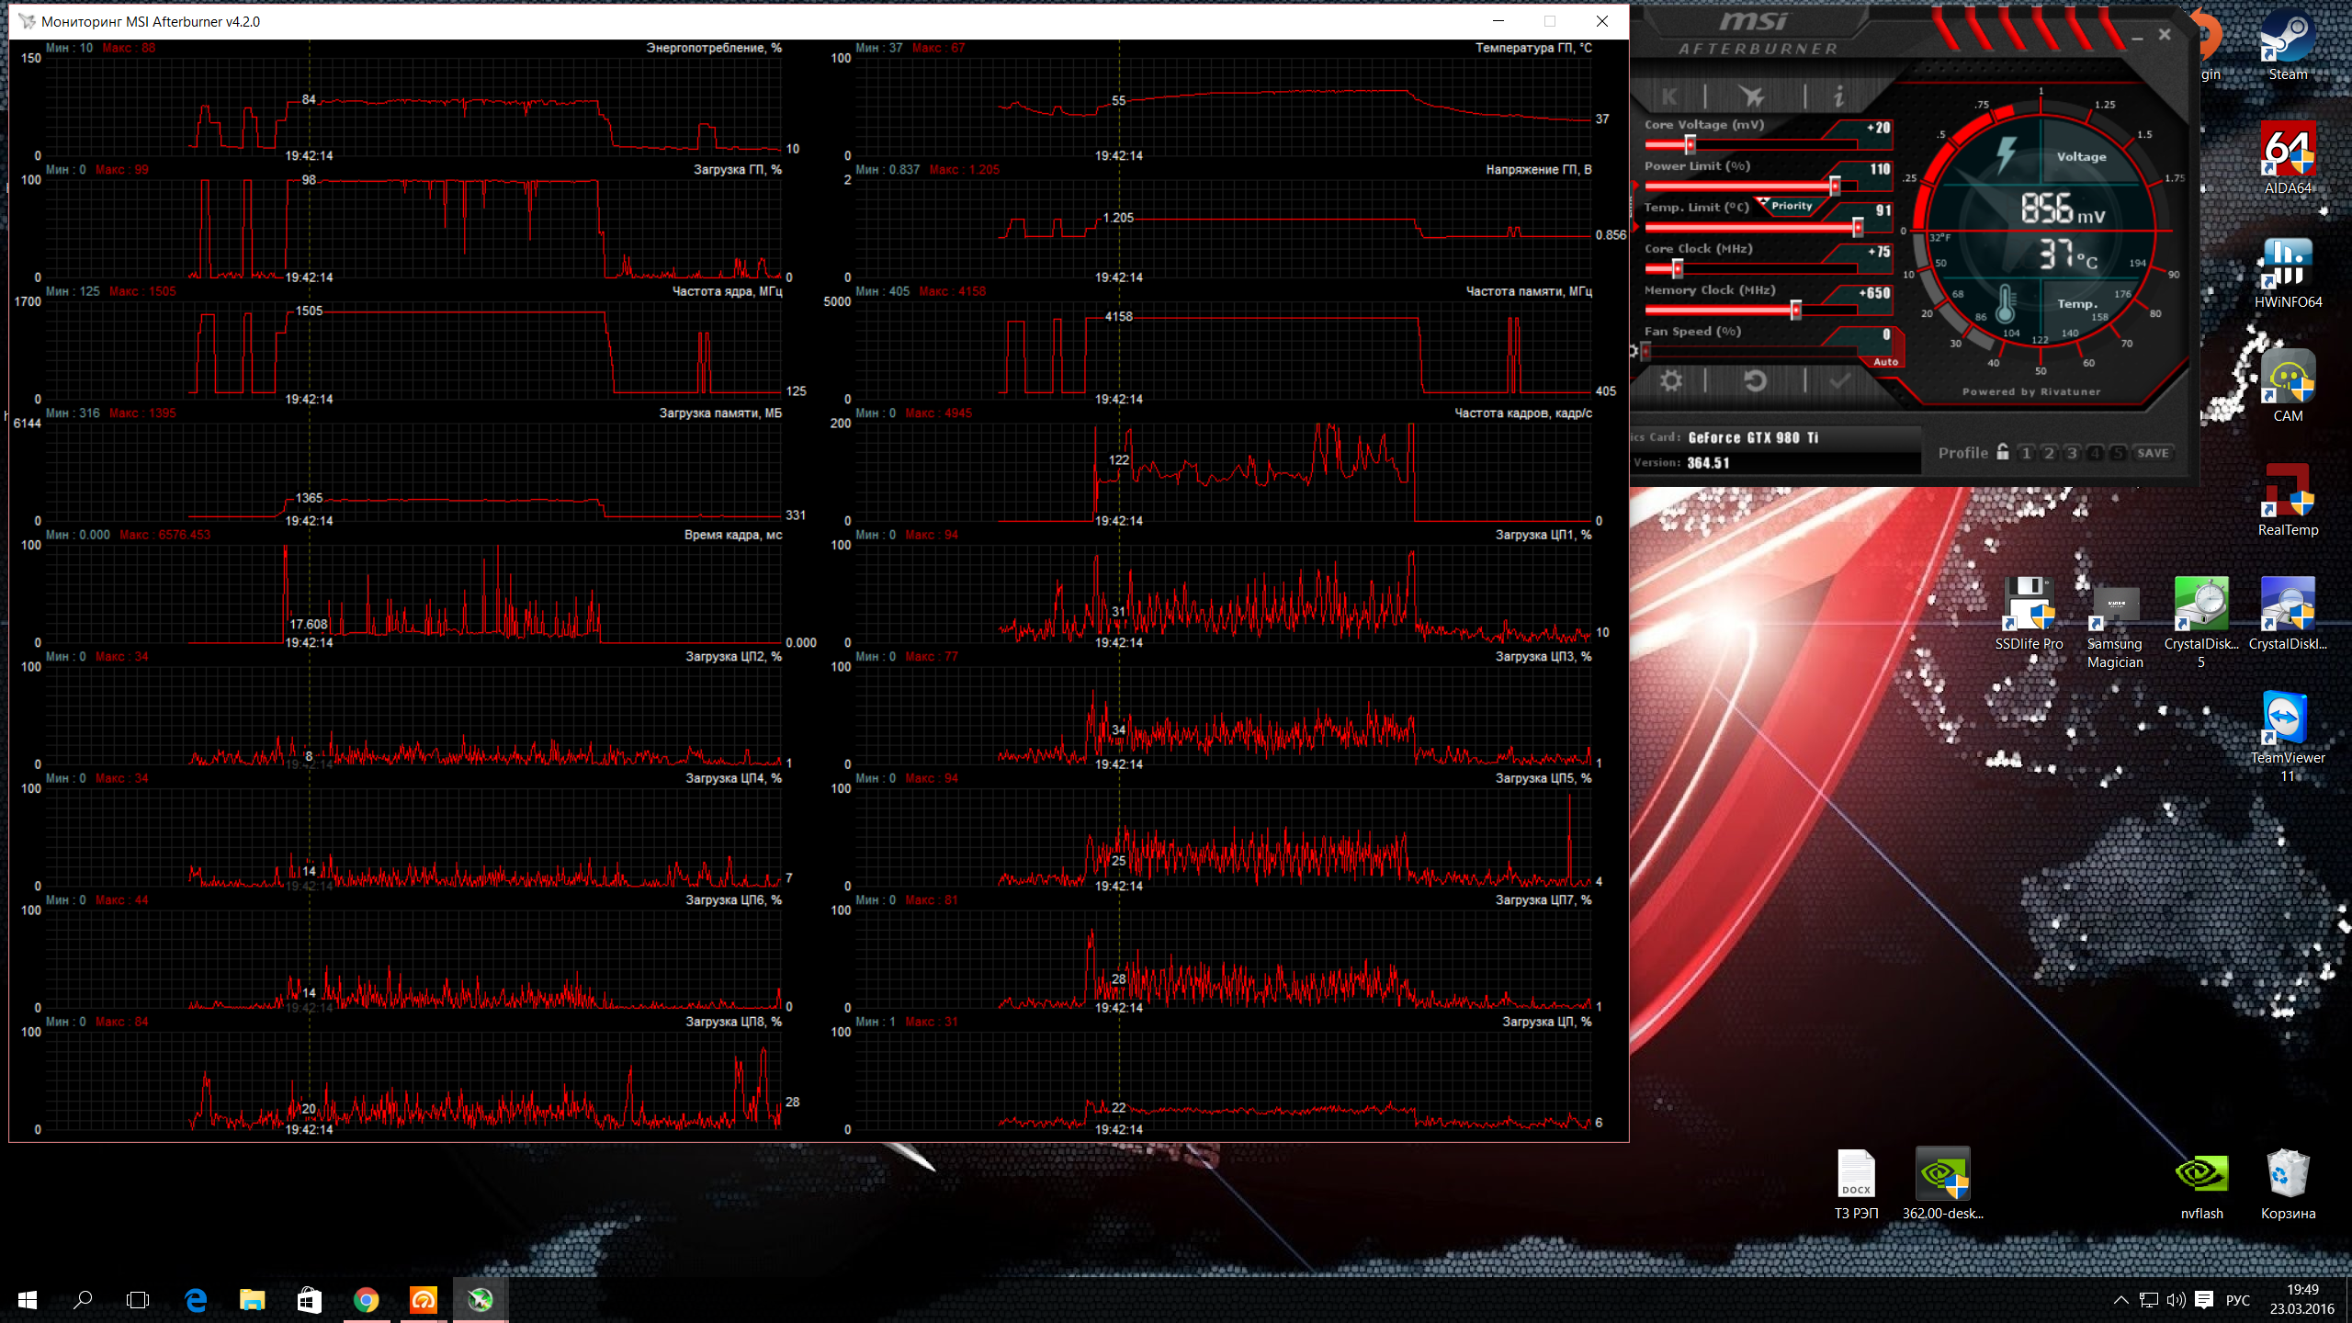Image resolution: width=2352 pixels, height=1323 pixels.
Task: Toggle Auto fan speed button
Action: (x=1885, y=362)
